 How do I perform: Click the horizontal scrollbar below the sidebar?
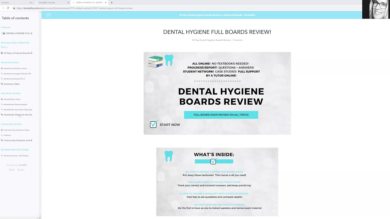pos(20,217)
